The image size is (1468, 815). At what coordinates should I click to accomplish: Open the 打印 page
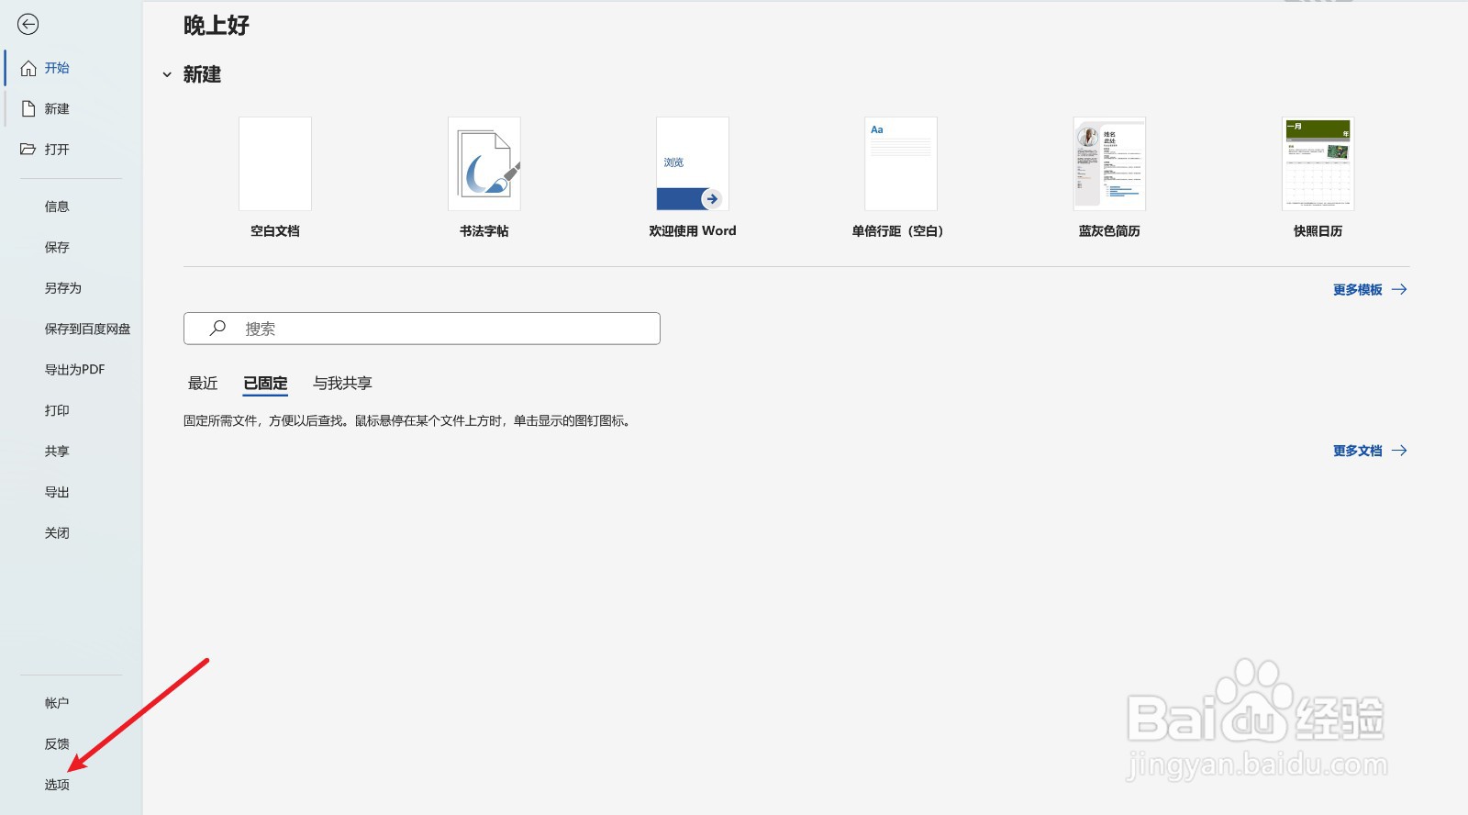click(x=57, y=410)
